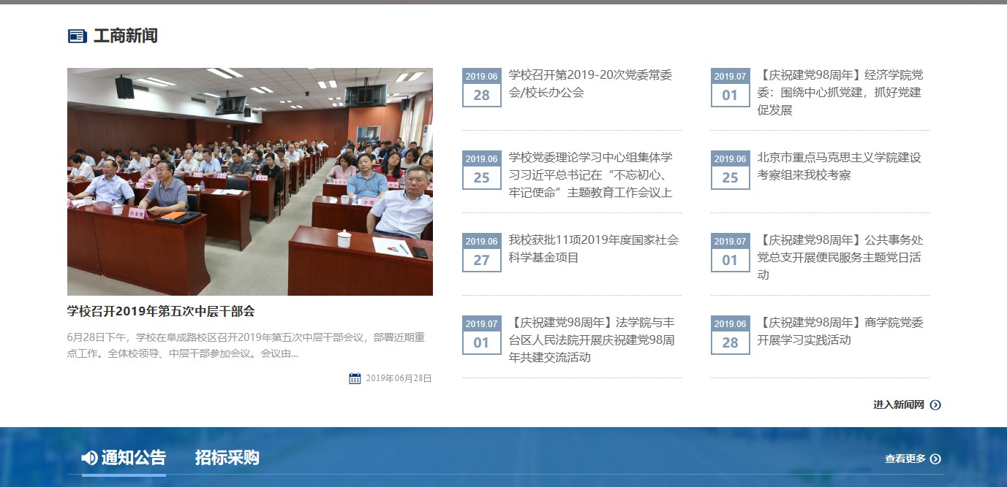Open headline 学校召开2019年第五次中层干部会

(161, 311)
